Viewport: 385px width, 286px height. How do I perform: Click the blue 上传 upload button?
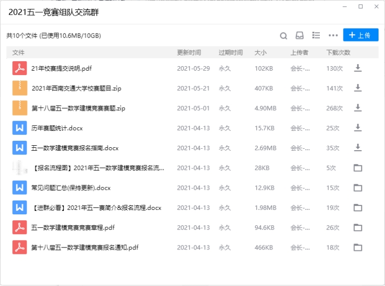pyautogui.click(x=360, y=35)
